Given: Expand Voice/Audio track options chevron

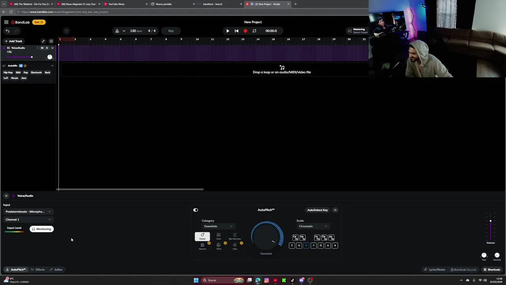Looking at the screenshot, I should [x=52, y=48].
